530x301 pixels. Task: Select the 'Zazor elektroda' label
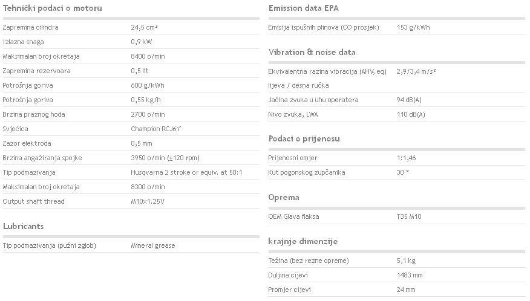tap(27, 144)
